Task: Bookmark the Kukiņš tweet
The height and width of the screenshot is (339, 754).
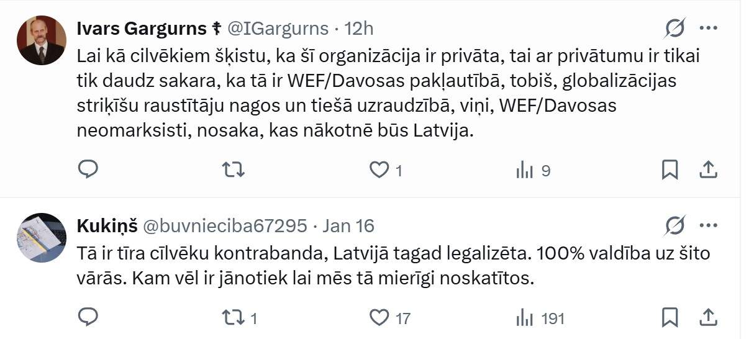Action: tap(670, 318)
